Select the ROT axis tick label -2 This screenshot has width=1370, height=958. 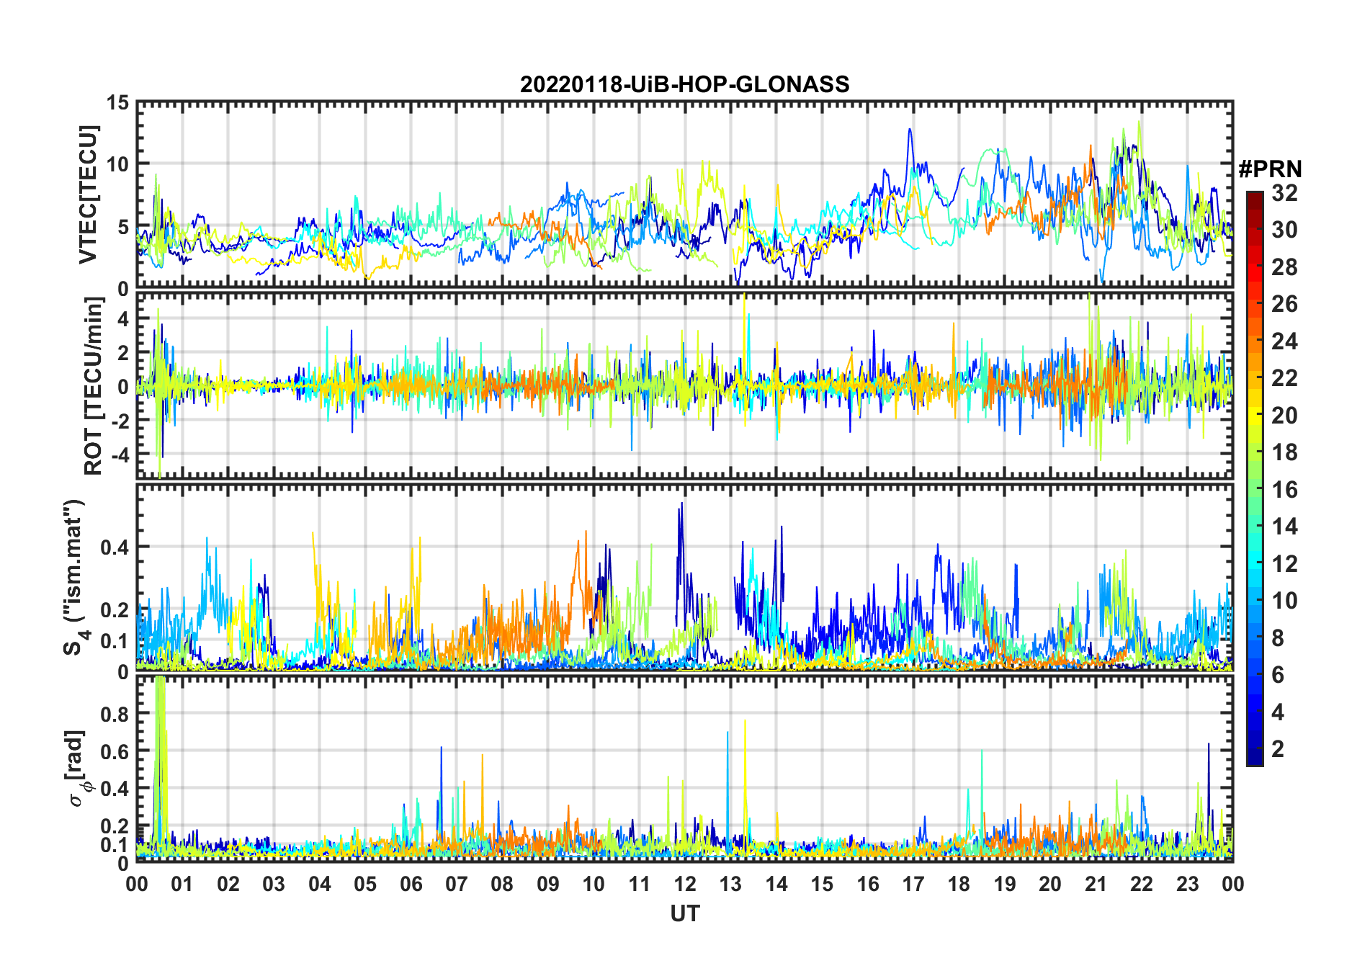120,421
